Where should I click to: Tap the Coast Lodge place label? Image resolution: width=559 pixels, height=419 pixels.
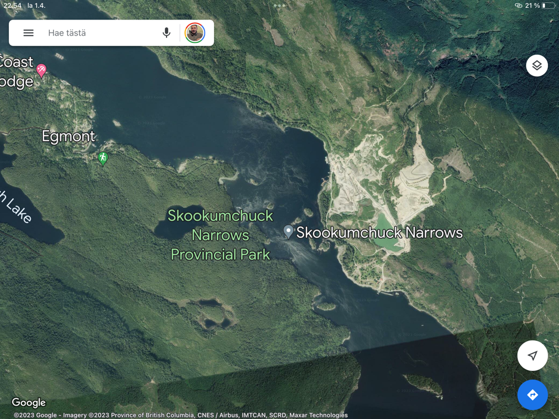17,72
